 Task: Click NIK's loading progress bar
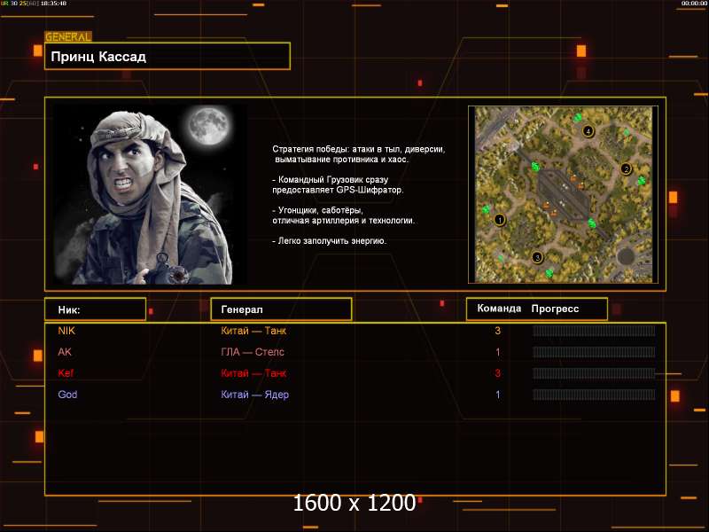pos(593,331)
